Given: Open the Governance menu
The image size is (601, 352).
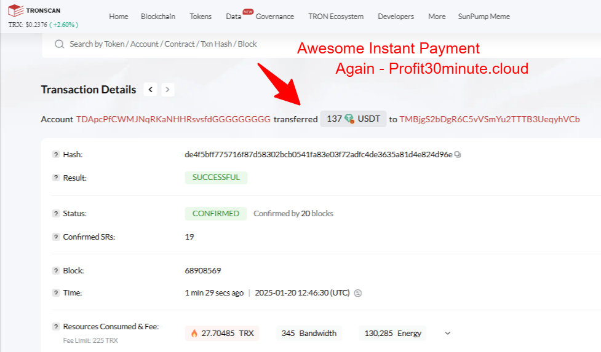Looking at the screenshot, I should pos(275,17).
